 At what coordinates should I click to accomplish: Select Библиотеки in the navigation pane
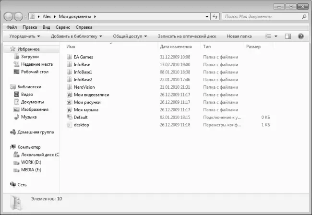29,87
